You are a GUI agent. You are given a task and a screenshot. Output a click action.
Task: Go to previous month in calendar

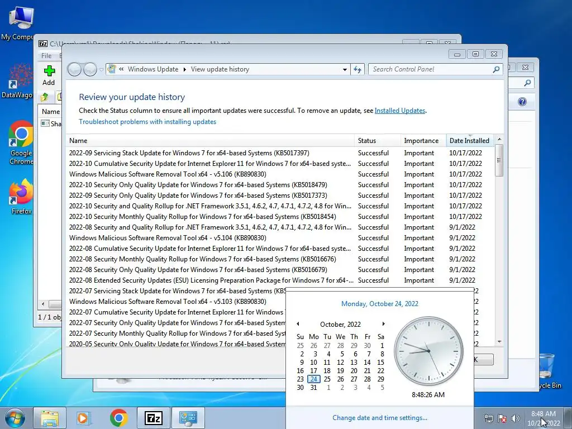298,324
